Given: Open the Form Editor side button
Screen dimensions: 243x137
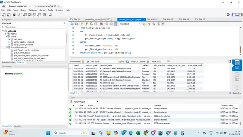Looking at the screenshot, I should [x=237, y=76].
